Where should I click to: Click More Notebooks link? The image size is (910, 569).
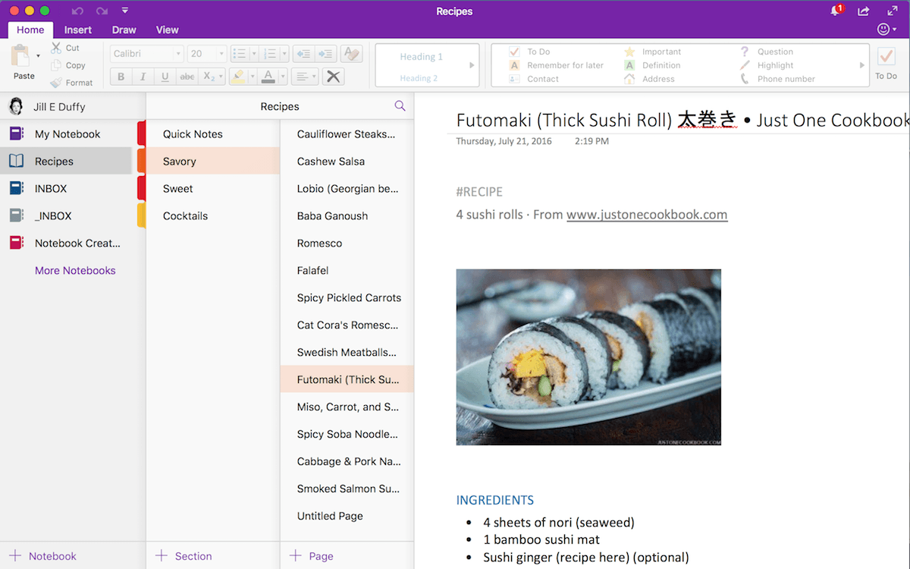pyautogui.click(x=75, y=270)
